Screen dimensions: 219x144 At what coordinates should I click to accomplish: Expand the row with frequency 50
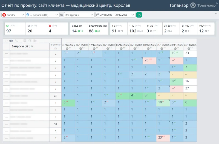pyautogui.click(x=6, y=124)
